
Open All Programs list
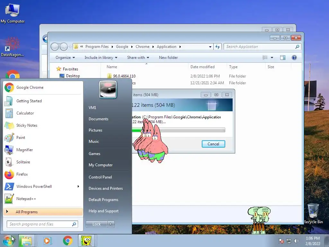click(x=43, y=212)
